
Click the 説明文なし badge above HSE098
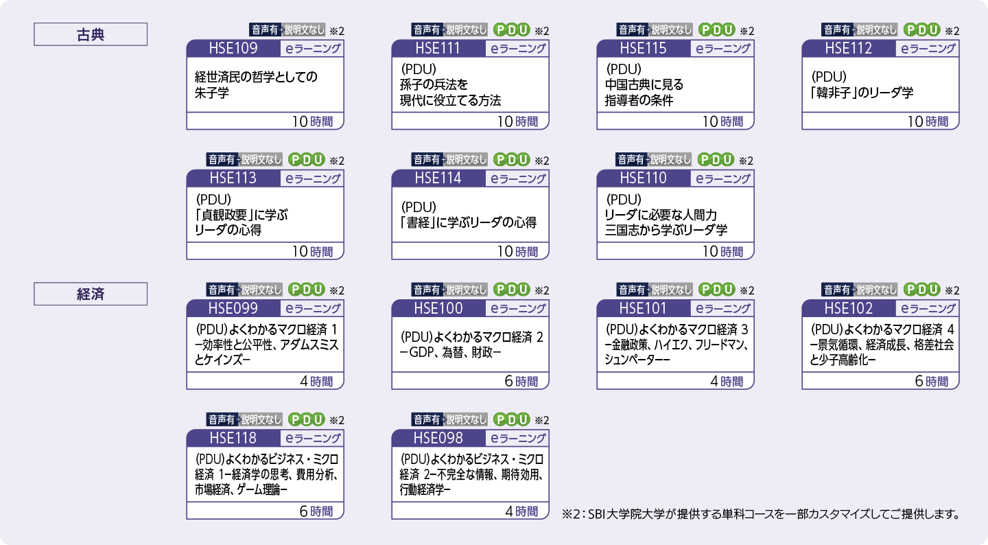tap(467, 419)
